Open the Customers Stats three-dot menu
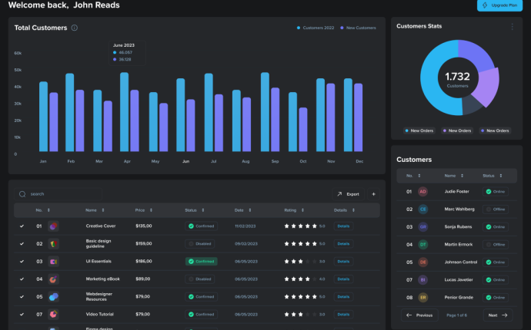The height and width of the screenshot is (330, 531). click(x=512, y=27)
